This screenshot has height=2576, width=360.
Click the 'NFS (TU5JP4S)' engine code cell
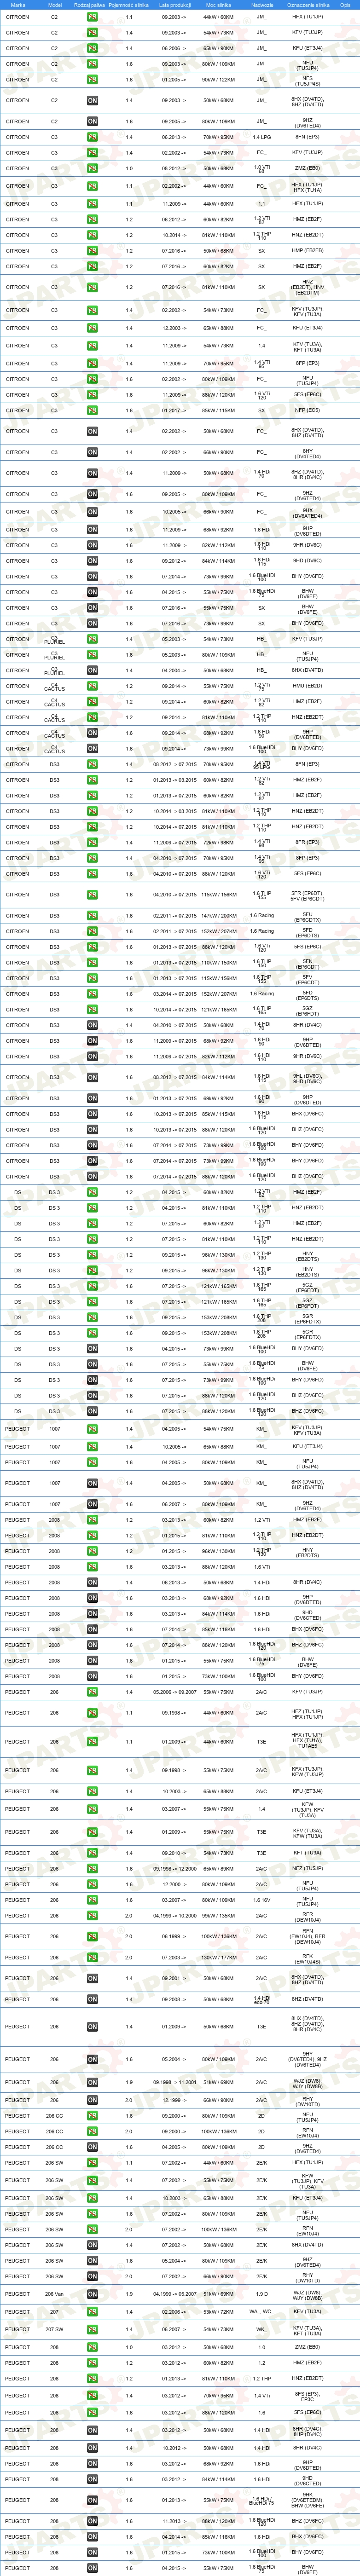tap(307, 80)
